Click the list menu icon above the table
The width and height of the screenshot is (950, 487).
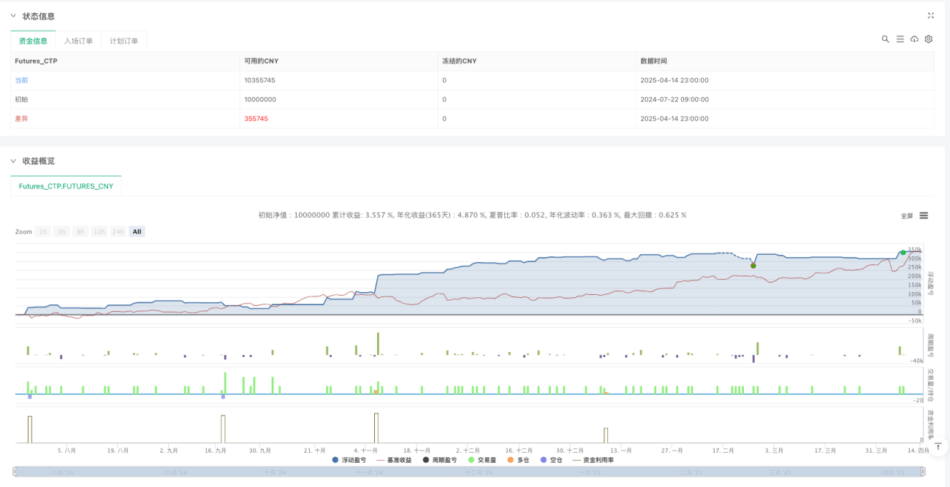click(900, 39)
